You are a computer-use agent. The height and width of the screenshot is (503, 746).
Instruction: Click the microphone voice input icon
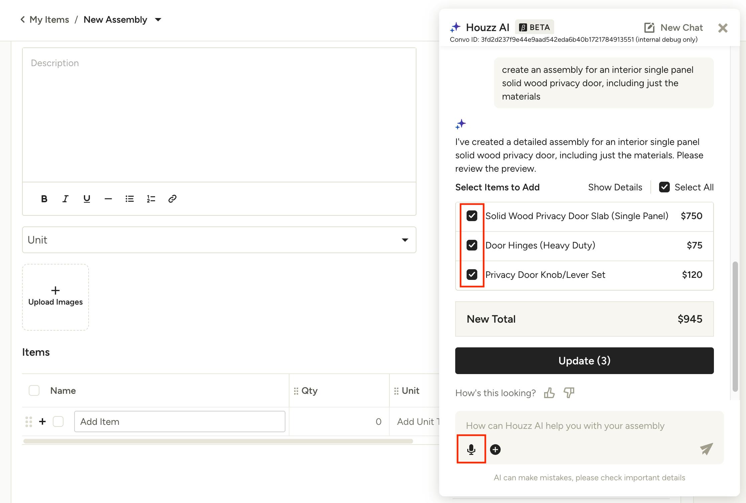click(471, 450)
